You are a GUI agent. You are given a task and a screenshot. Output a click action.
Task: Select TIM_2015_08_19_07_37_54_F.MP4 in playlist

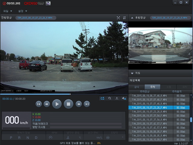click(x=149, y=115)
